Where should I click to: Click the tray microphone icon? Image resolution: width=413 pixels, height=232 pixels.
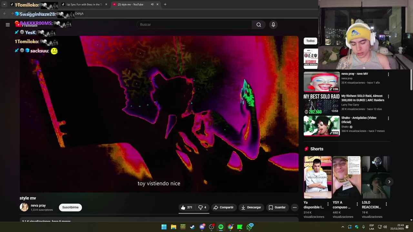click(364, 227)
